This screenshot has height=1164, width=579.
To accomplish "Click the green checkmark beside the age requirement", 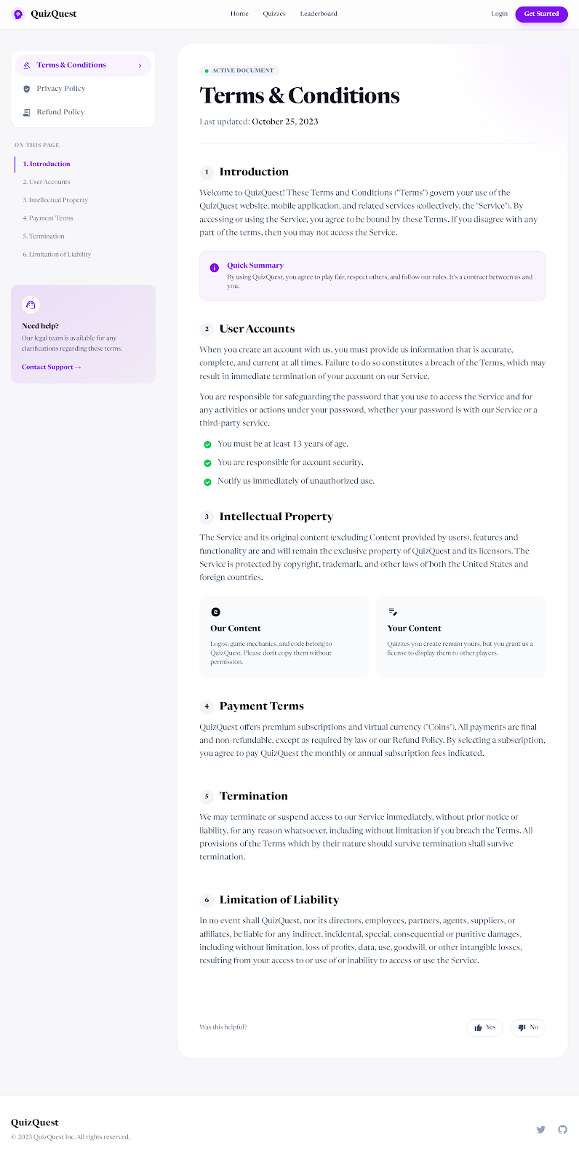I will point(207,444).
